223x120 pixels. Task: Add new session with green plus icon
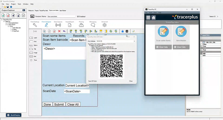(x=3, y=15)
